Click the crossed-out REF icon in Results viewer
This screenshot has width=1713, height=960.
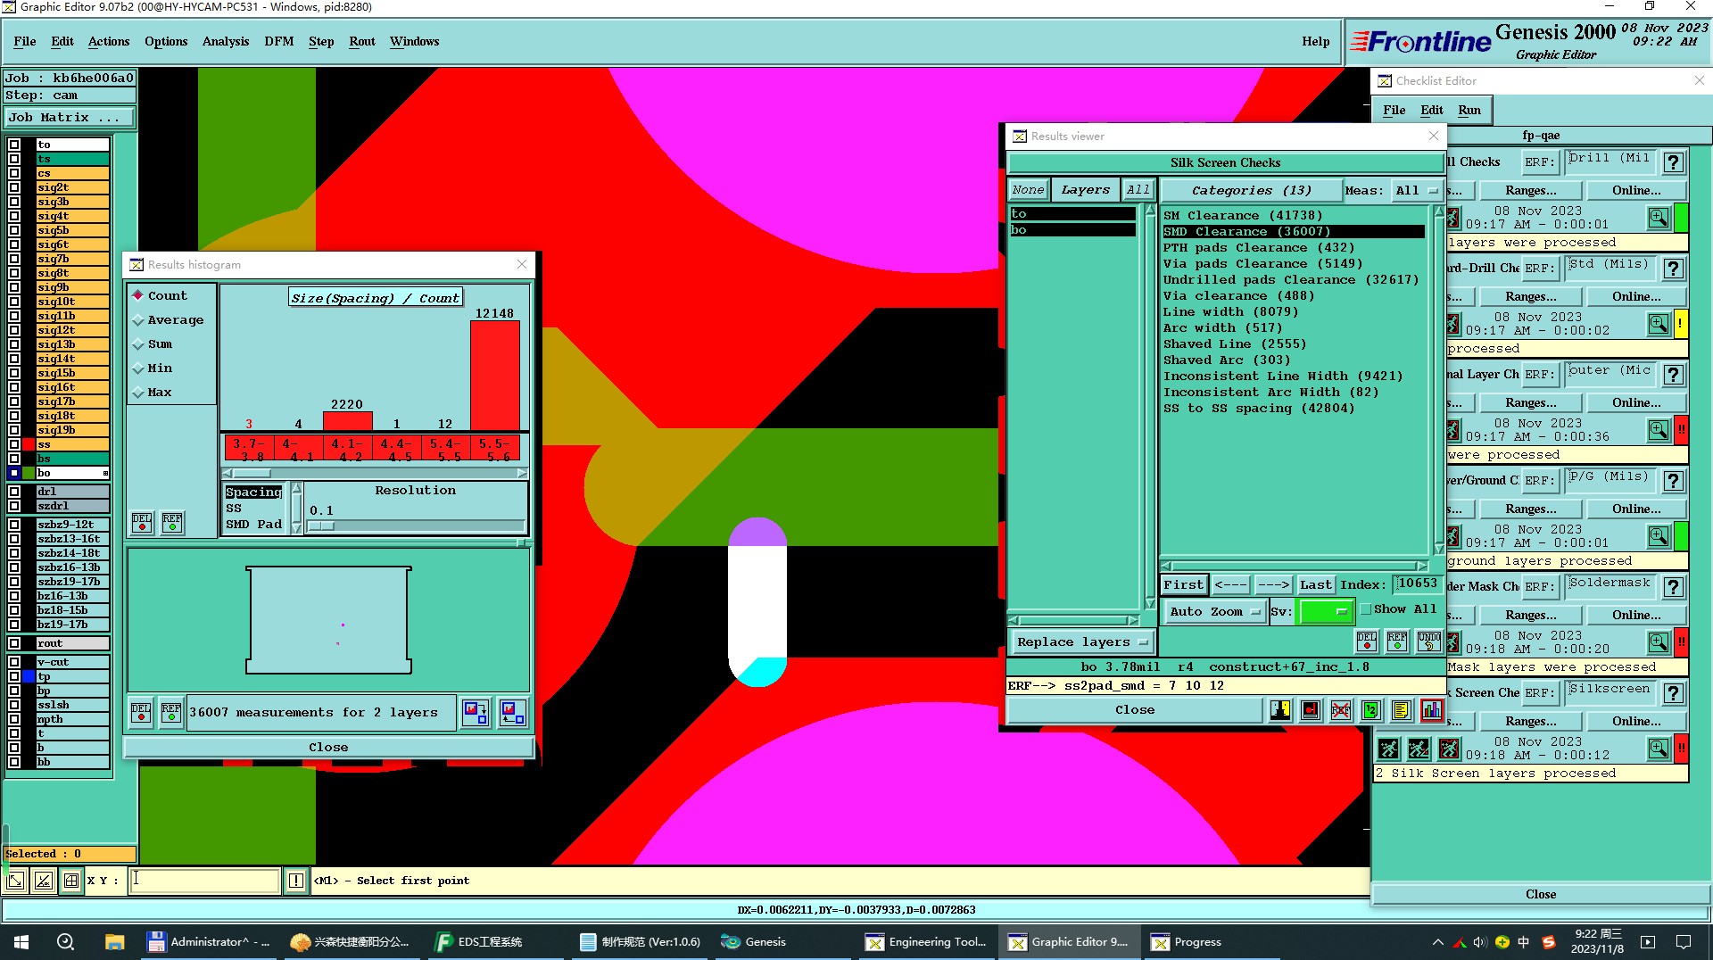(1340, 710)
